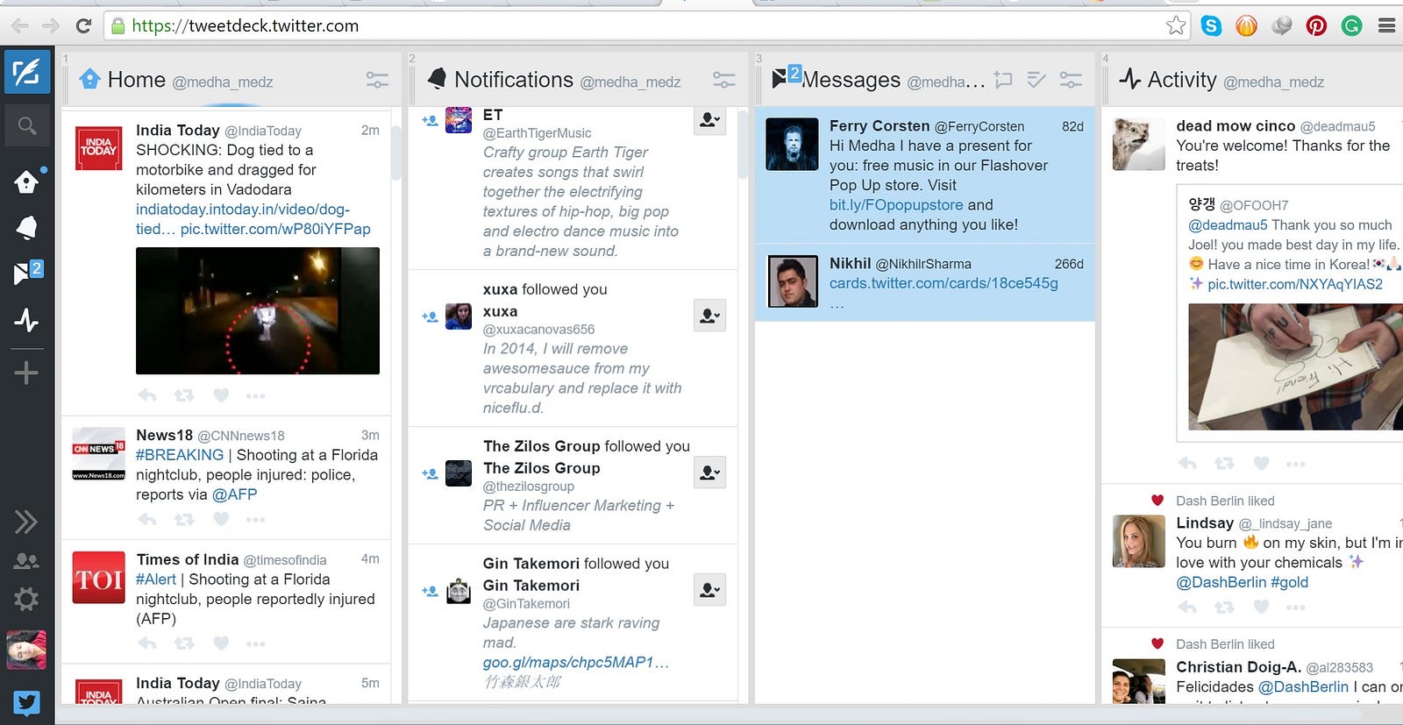Start a new message from Messages header
Image resolution: width=1403 pixels, height=725 pixels.
tap(1003, 81)
